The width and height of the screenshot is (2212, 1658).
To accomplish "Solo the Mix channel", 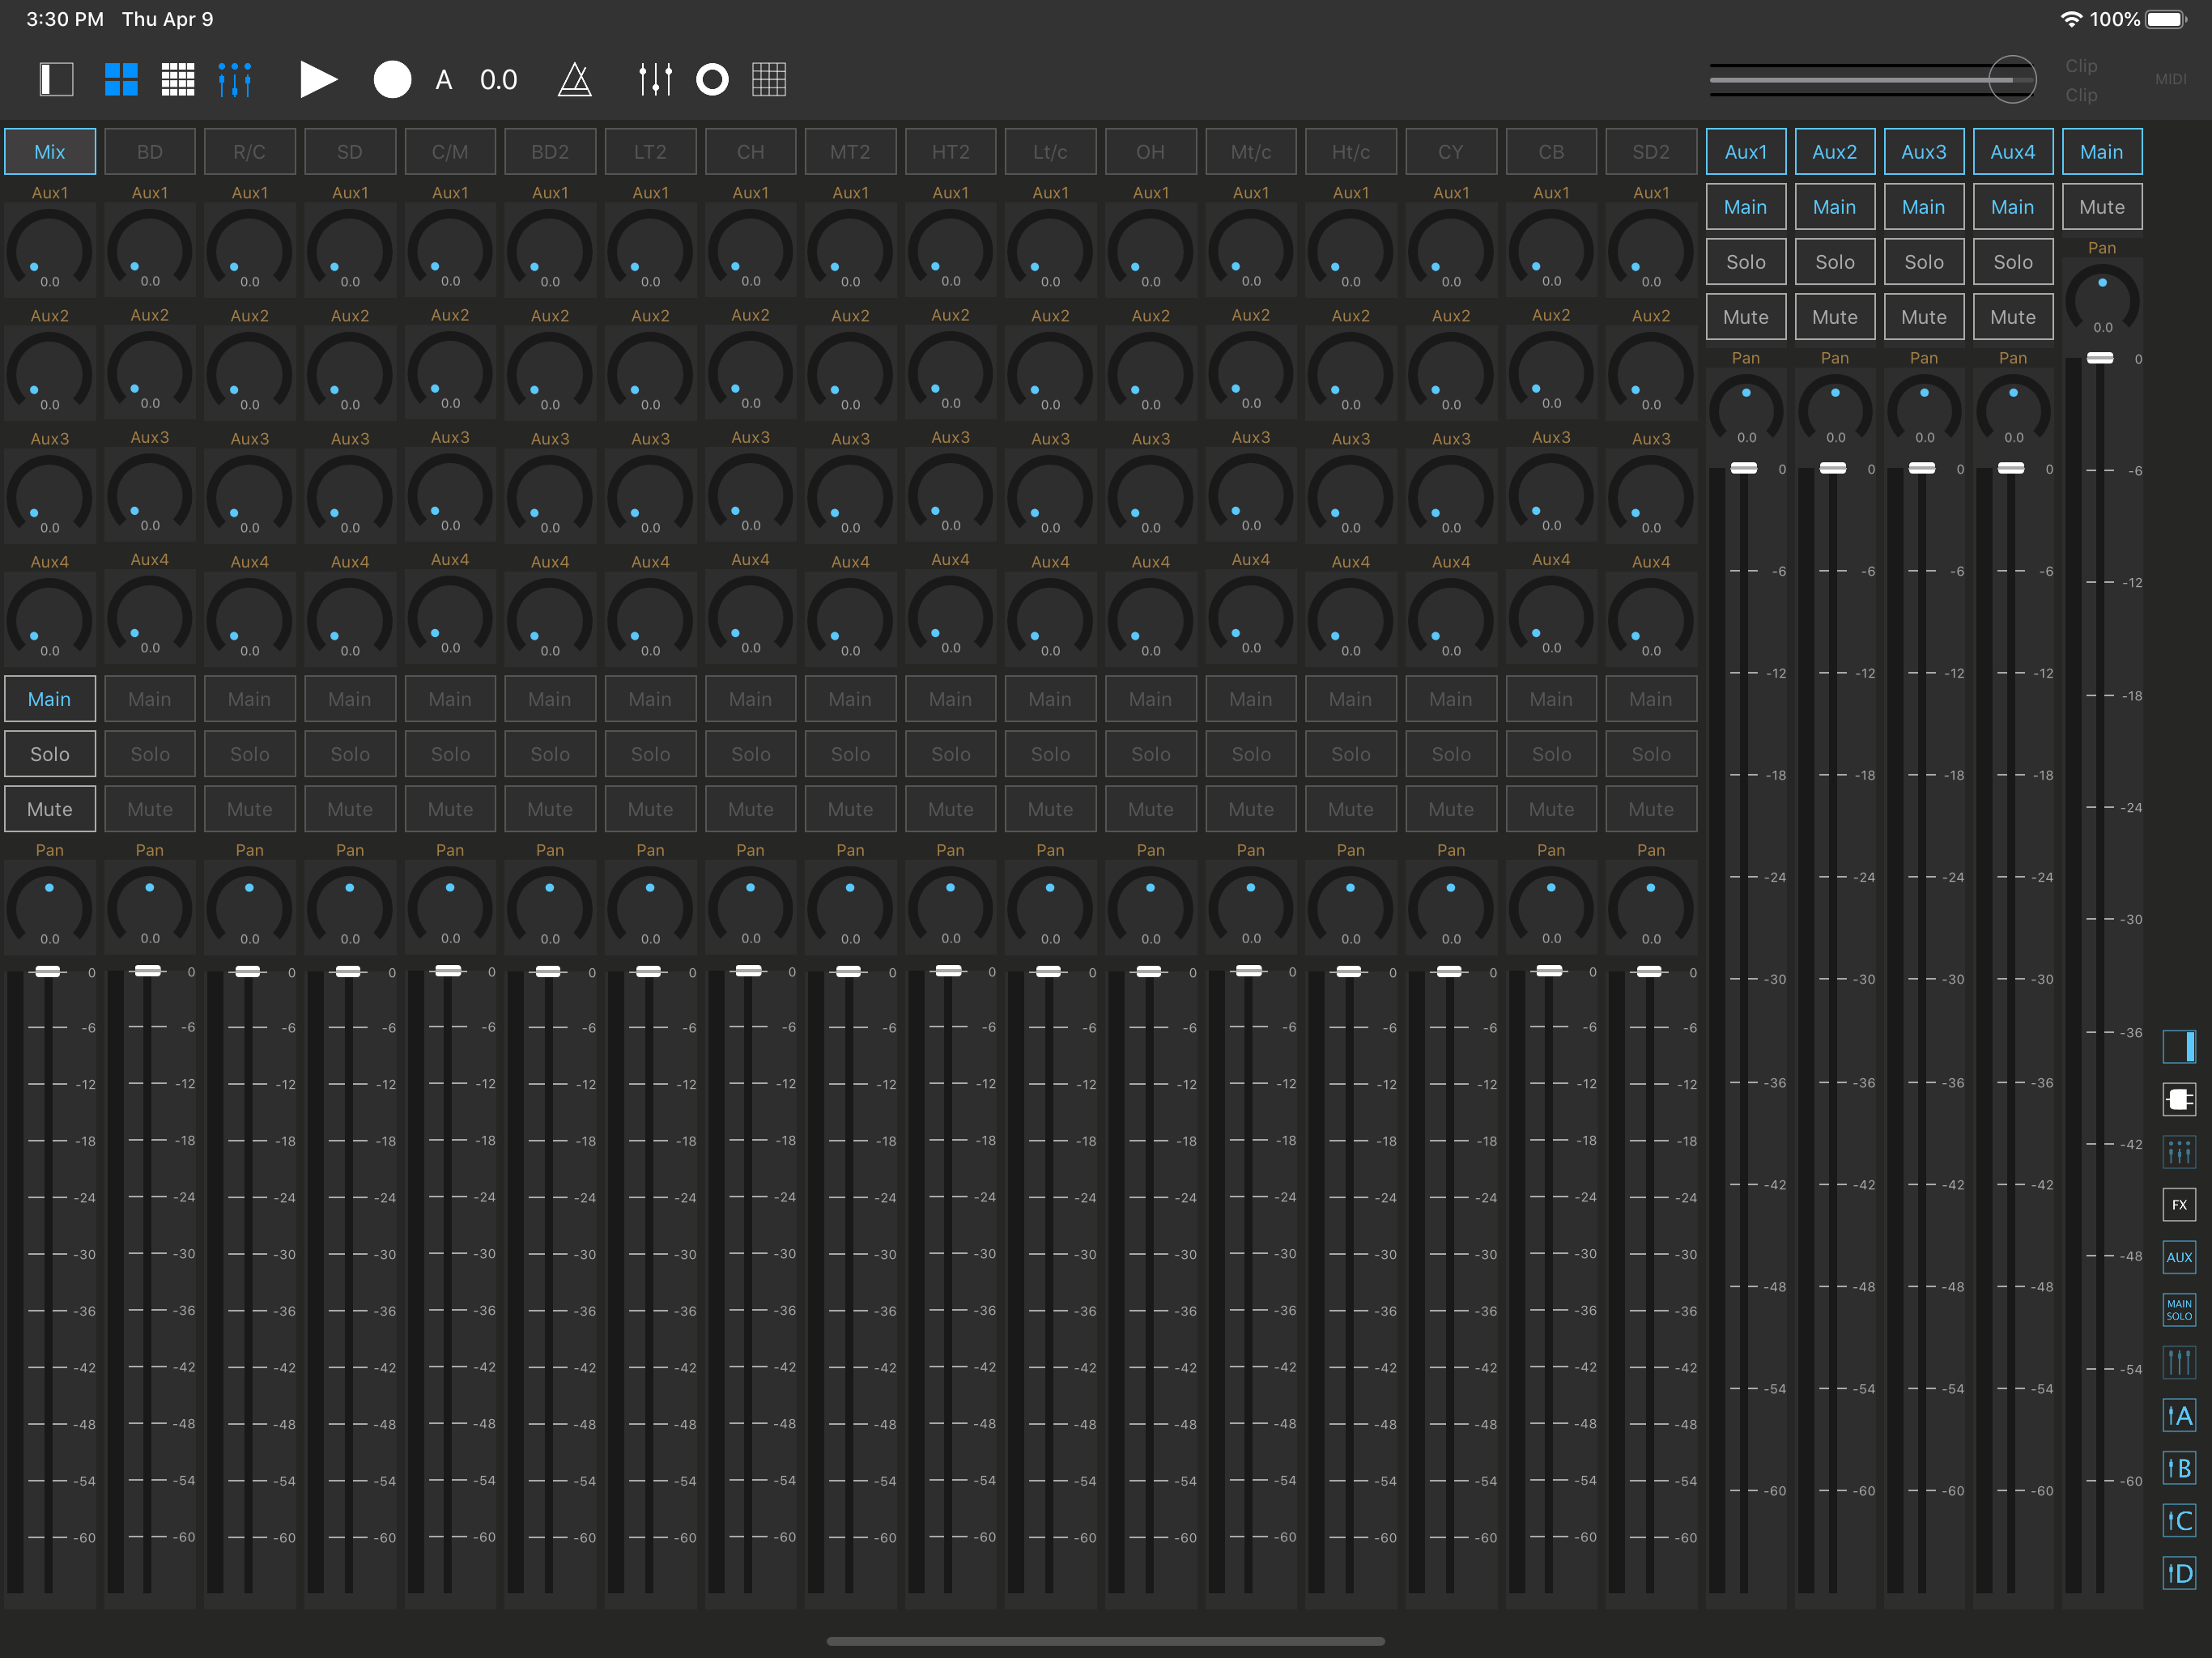I will (50, 754).
